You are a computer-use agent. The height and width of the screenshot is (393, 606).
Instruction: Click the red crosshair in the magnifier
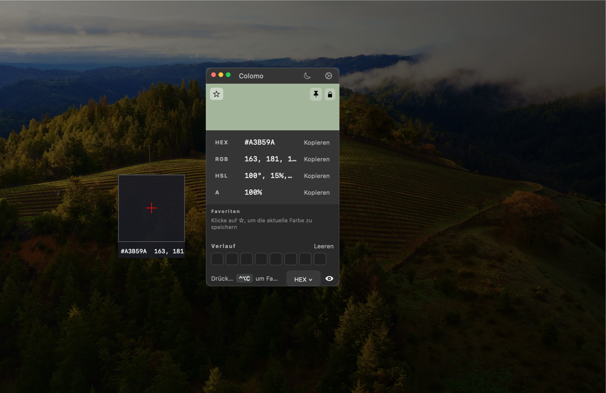tap(152, 208)
